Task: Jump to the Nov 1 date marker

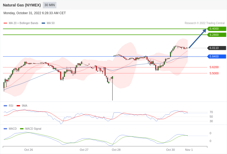Action: pos(189,150)
